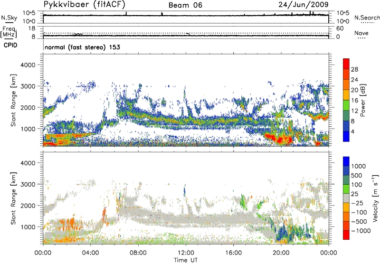Image resolution: width=380 pixels, height=263 pixels.
Task: Click the "18" frequency tick label
Action: 31,28
